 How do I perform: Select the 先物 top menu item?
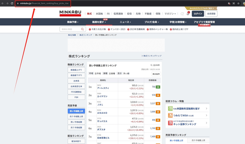click(138, 14)
